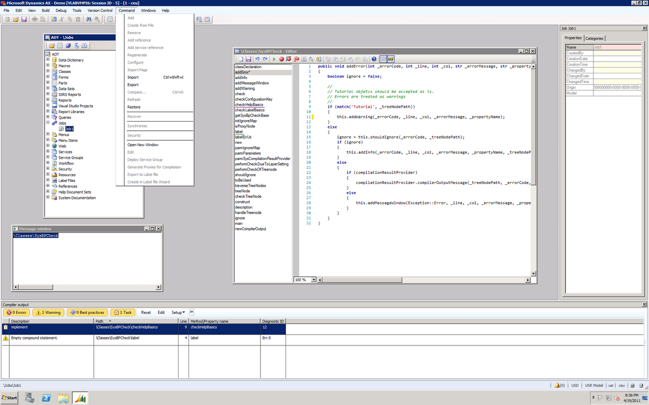Click the blue cube icon in the AOT toolbar
The height and width of the screenshot is (405, 649).
[x=68, y=46]
